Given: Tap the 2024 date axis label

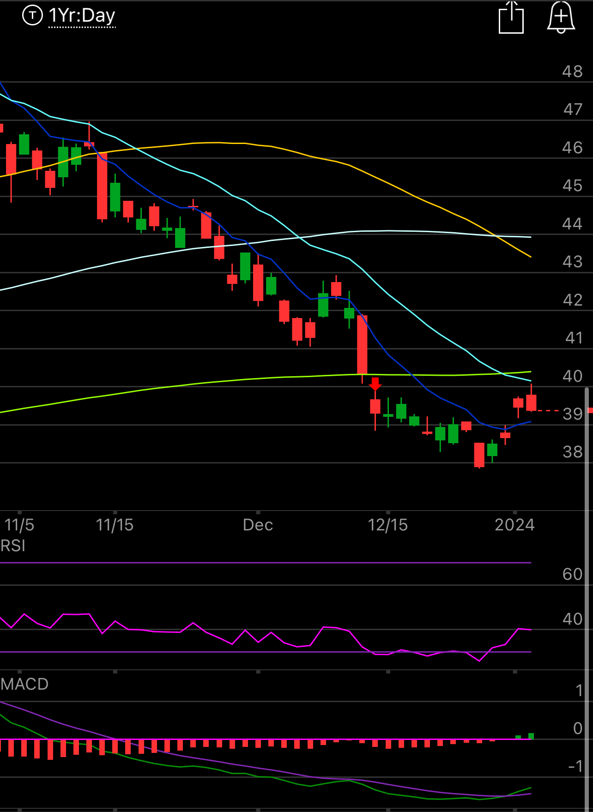Looking at the screenshot, I should coord(514,525).
